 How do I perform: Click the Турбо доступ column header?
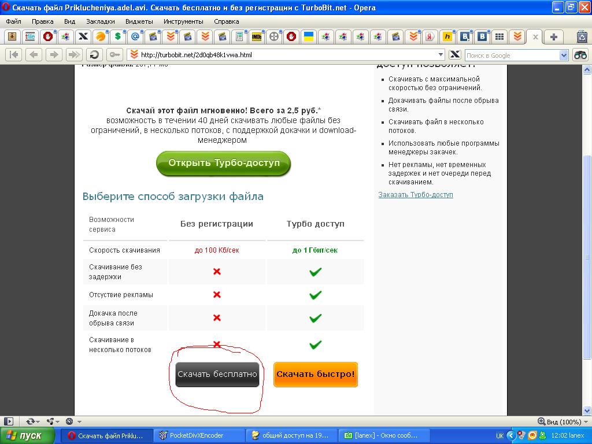tap(315, 224)
